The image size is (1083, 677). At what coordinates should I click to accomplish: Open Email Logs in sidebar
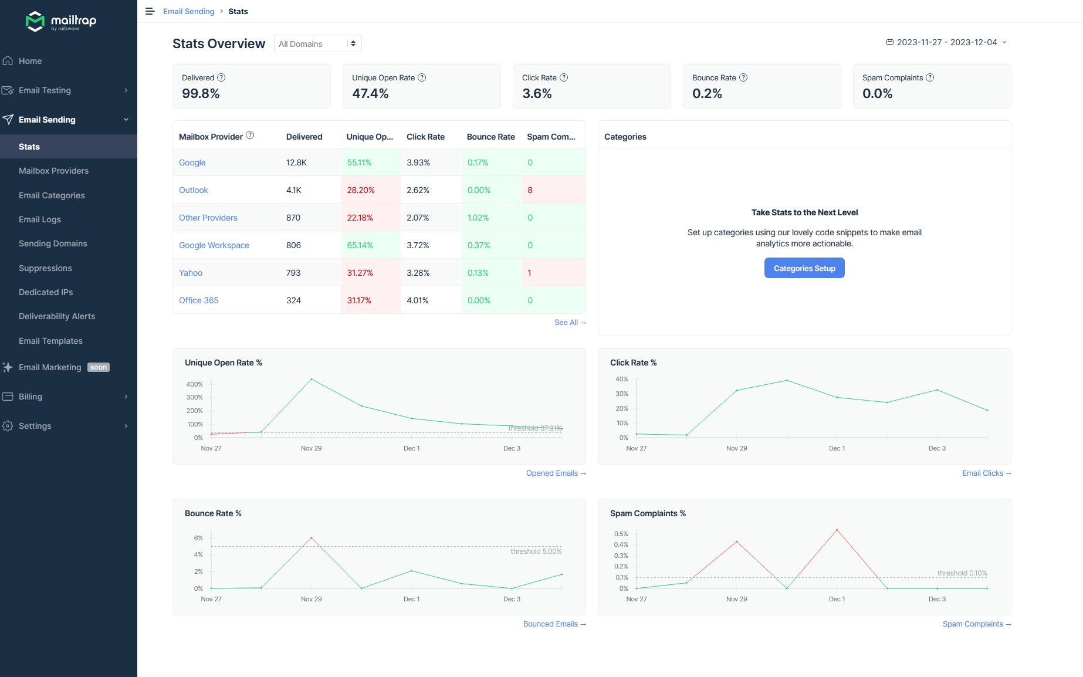(40, 219)
